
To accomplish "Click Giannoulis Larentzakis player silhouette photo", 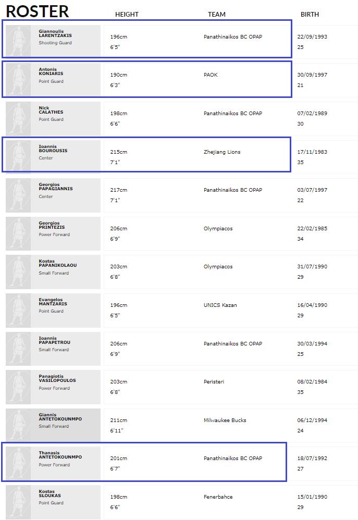I will coord(18,42).
